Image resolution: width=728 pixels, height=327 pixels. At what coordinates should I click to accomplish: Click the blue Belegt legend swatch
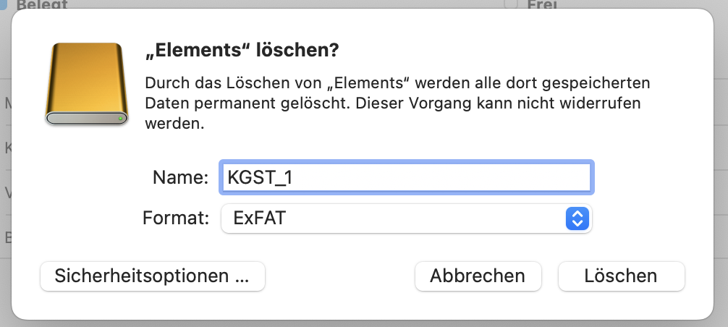4,4
